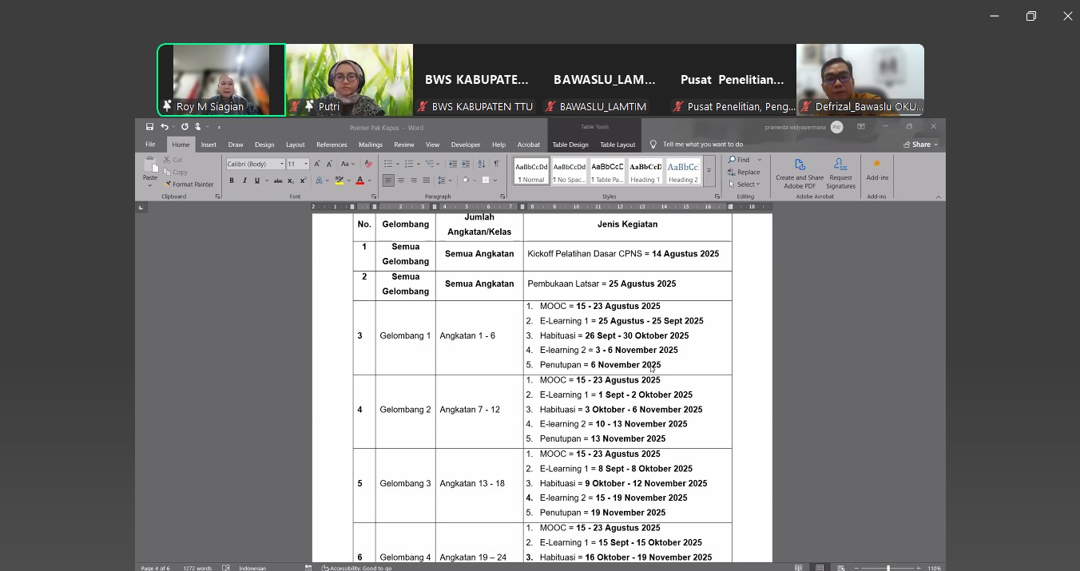Adjust the zoom slider in status bar
The image size is (1080, 571).
tap(887, 568)
